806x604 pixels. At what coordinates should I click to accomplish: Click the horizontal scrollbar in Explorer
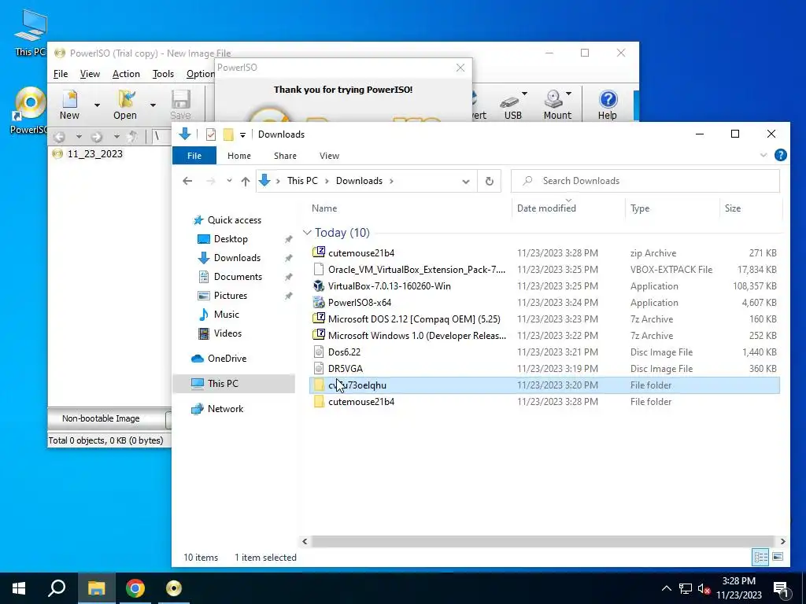pyautogui.click(x=542, y=541)
